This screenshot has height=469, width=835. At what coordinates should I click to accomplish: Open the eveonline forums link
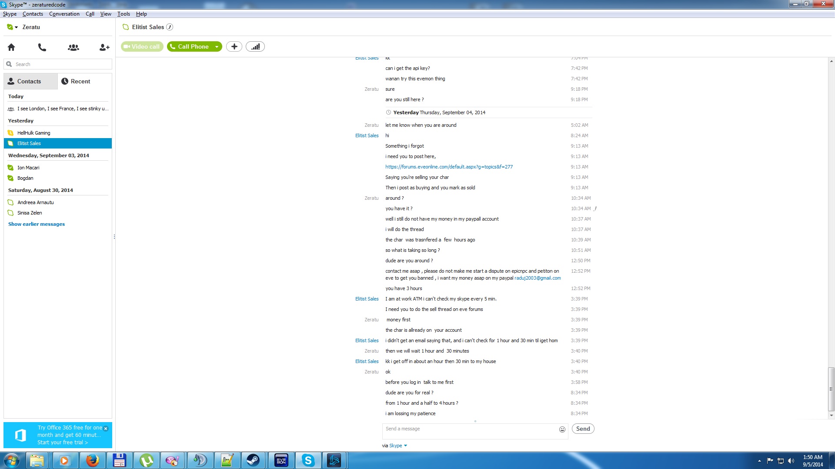449,167
